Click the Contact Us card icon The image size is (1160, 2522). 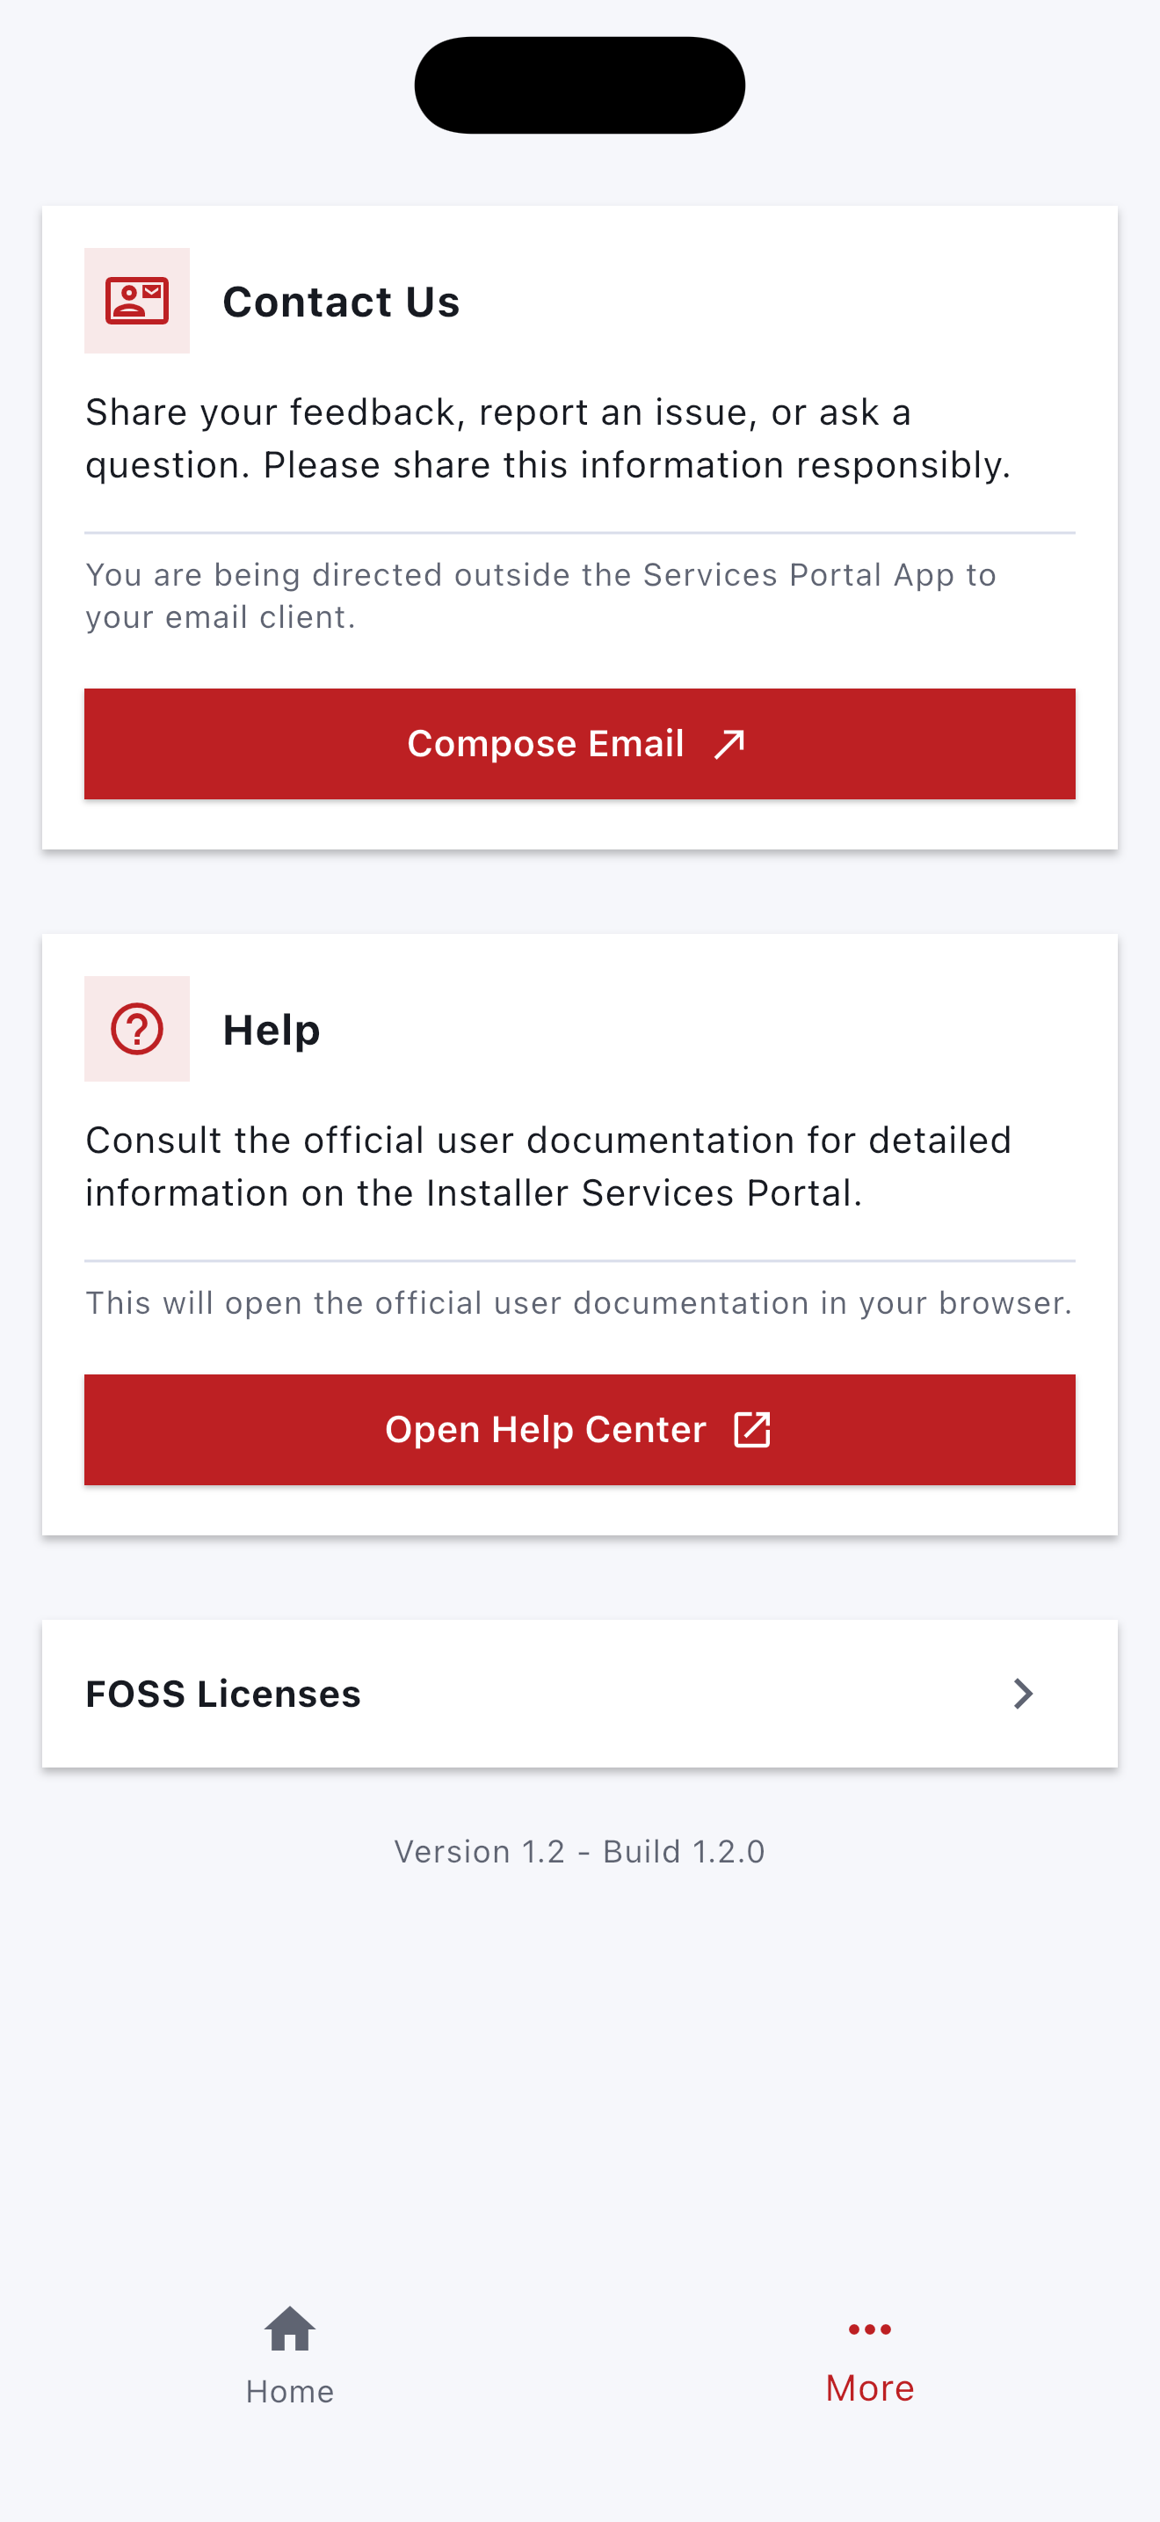[x=137, y=301]
